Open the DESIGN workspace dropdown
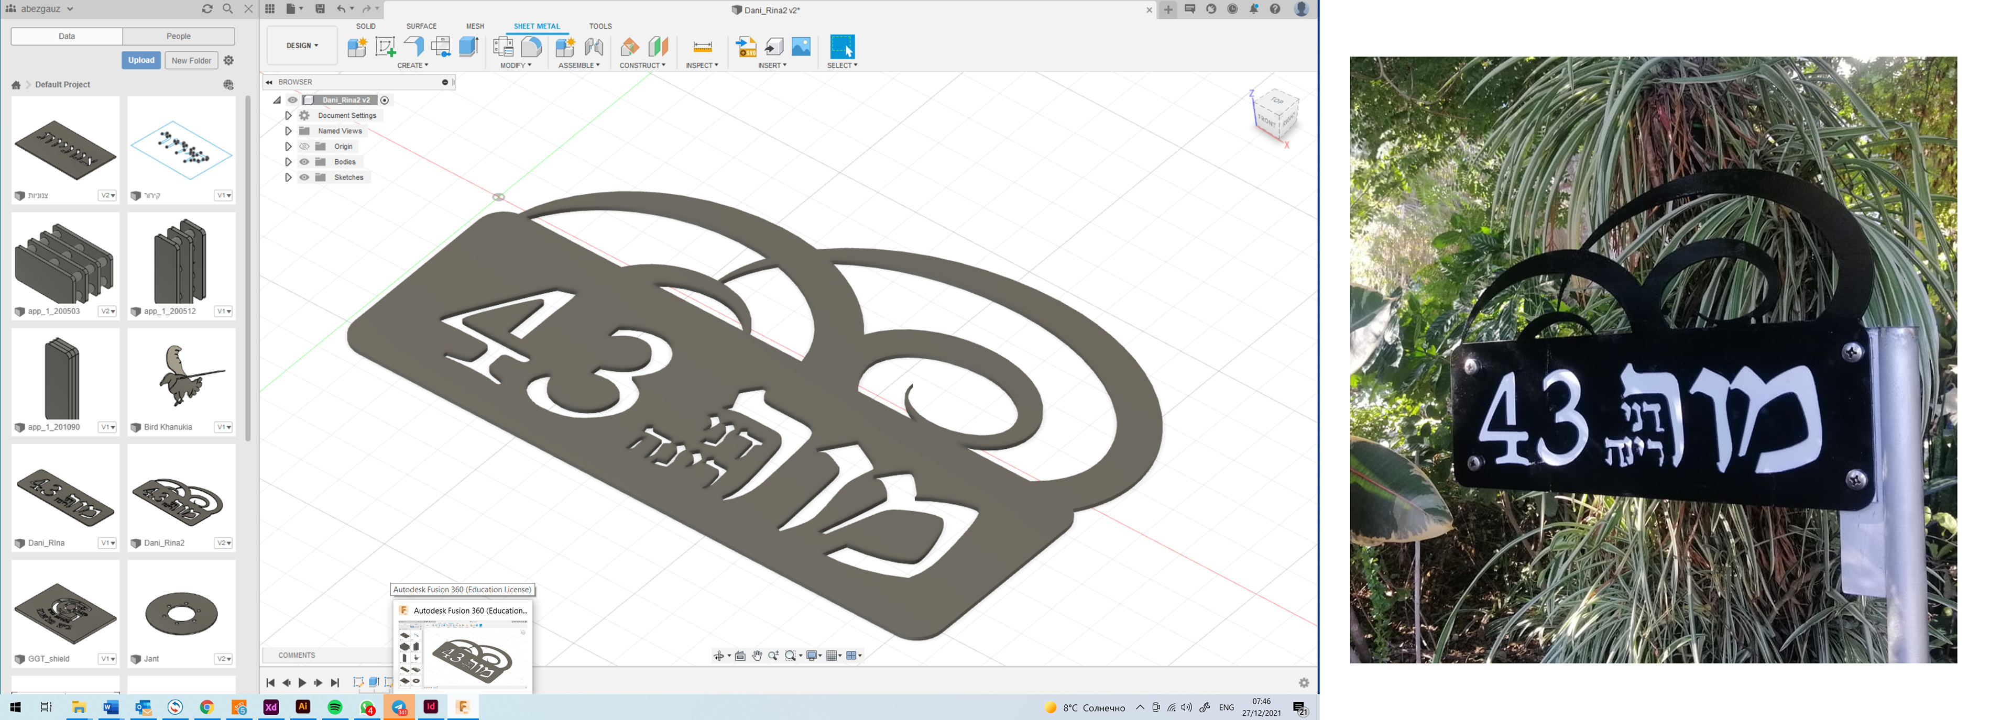Viewport: 2012px width, 720px height. (302, 45)
